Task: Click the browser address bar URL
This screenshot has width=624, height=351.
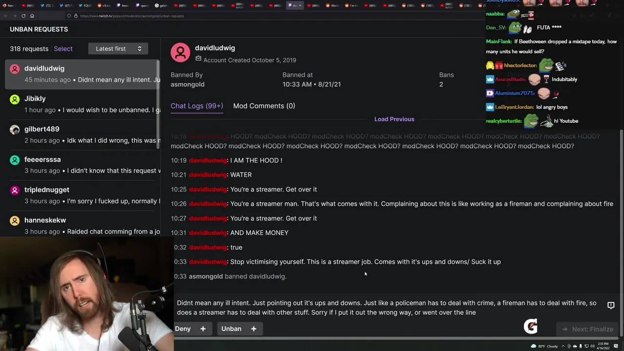Action: pyautogui.click(x=132, y=16)
